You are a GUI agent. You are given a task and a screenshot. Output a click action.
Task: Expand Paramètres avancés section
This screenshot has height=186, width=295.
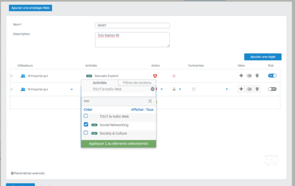(x=28, y=173)
